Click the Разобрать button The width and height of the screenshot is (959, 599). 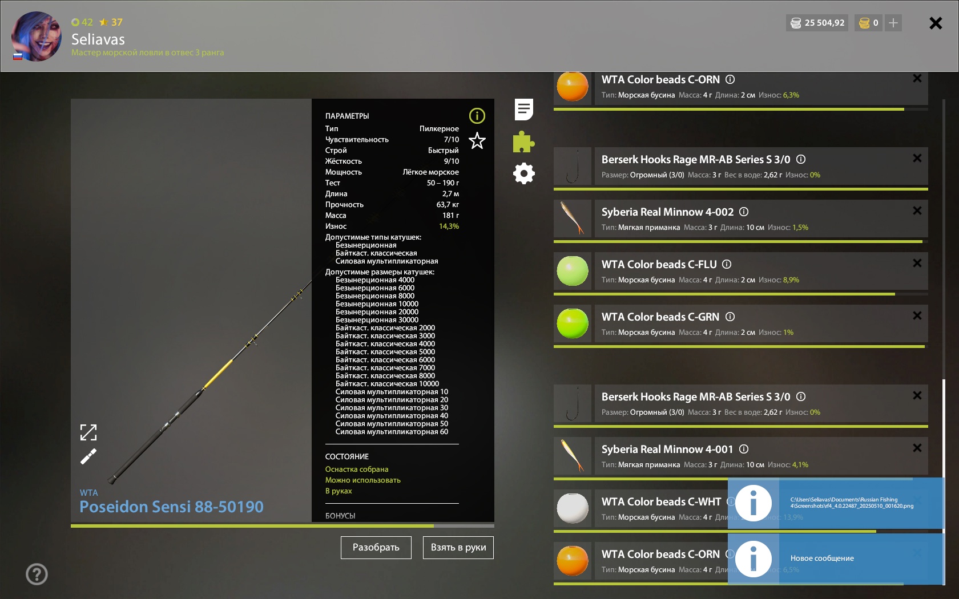(376, 548)
